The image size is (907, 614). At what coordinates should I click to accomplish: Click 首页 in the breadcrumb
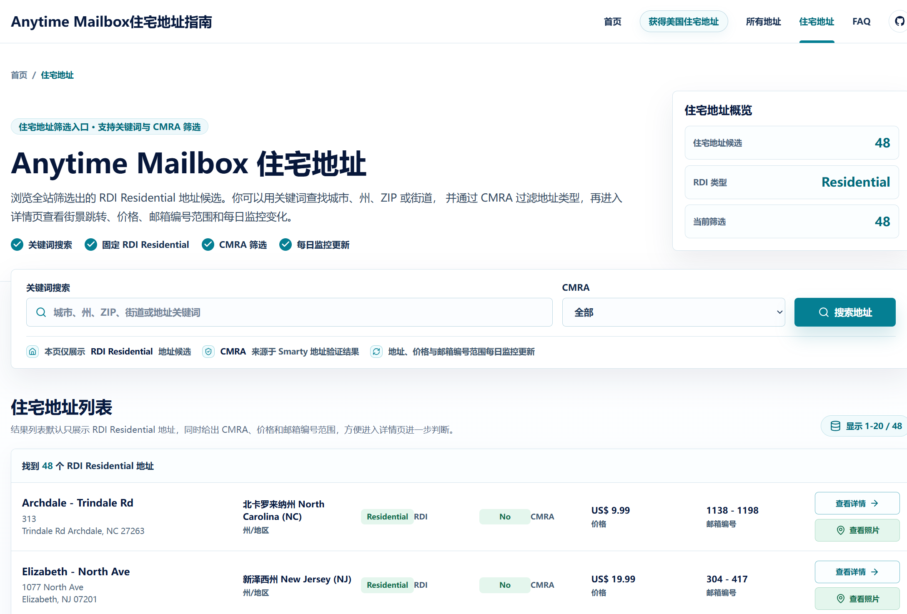tap(19, 75)
